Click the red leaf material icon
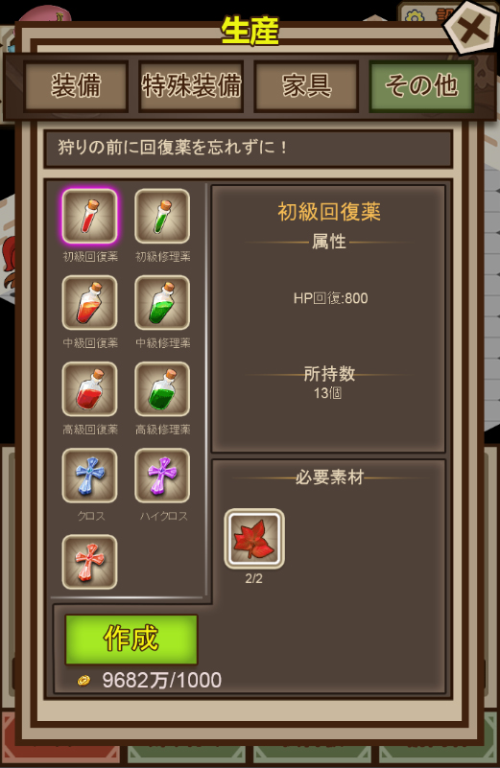The image size is (500, 768). 254,539
